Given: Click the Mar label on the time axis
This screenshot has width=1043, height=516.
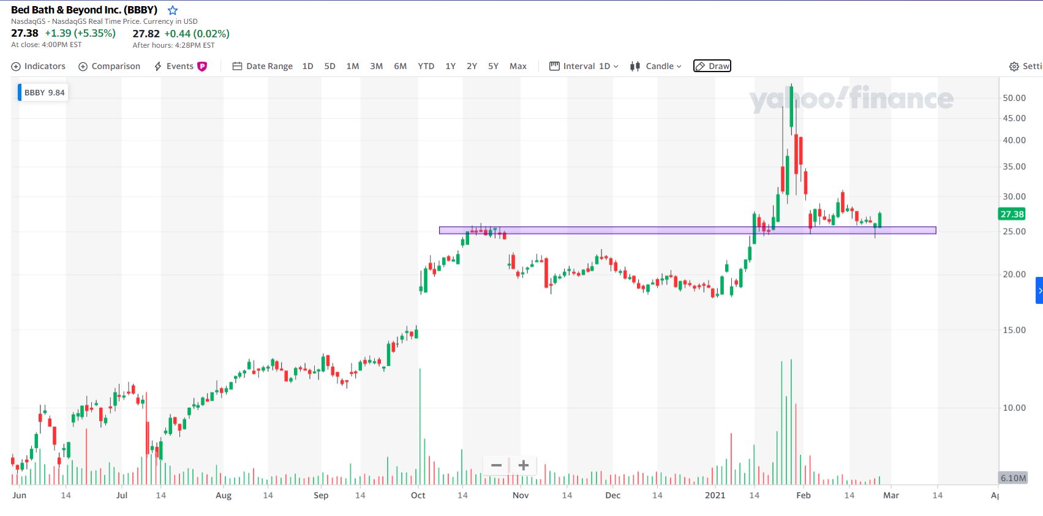Looking at the screenshot, I should click(891, 495).
